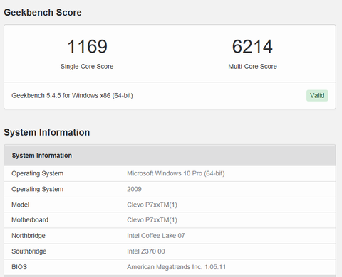Select the American Megatrends BIOS value

176,267
